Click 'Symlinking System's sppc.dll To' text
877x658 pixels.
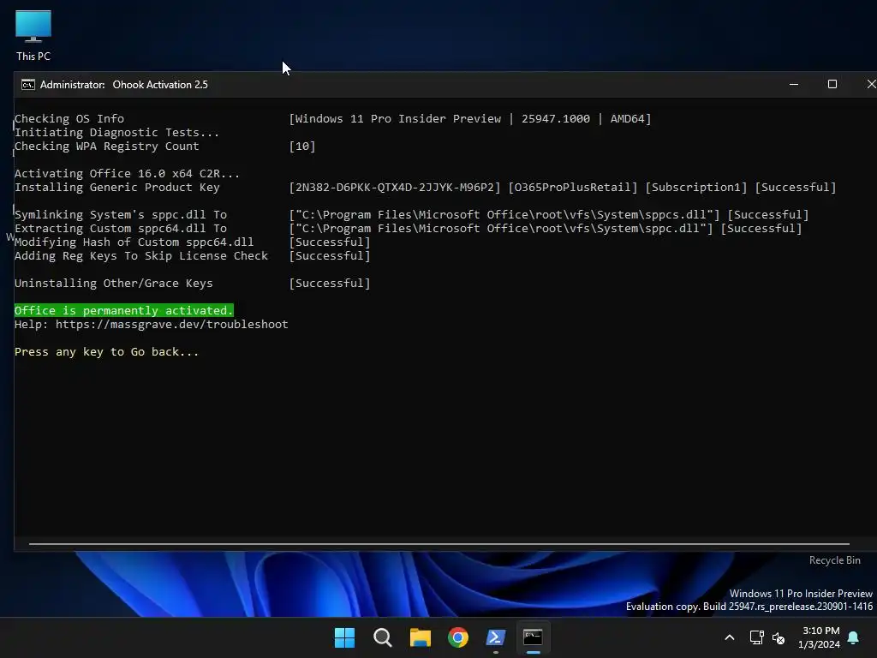[x=121, y=215]
